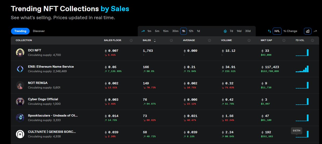This screenshot has height=144, width=322.
Task: Click the SALES FLOOR column header
Action: pos(113,40)
